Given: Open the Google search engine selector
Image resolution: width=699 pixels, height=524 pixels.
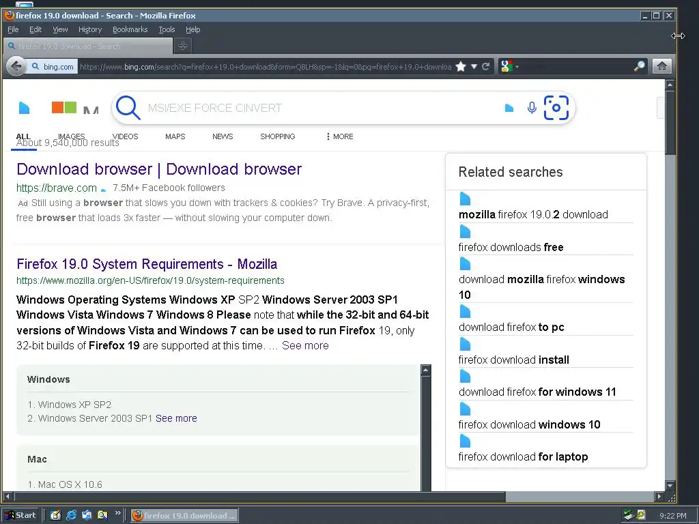Looking at the screenshot, I should (x=509, y=67).
